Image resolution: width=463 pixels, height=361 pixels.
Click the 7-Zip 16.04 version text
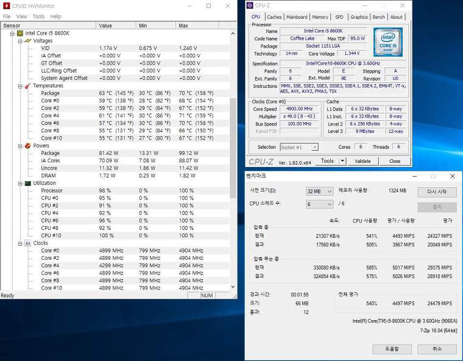coord(438,331)
